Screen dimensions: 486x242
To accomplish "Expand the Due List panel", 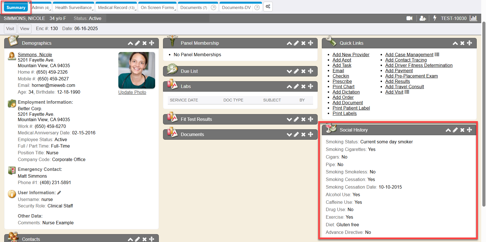I will click(x=289, y=71).
